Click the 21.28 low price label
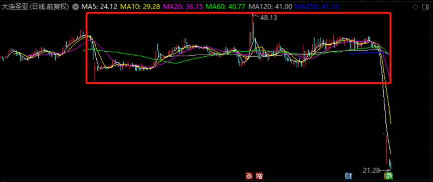This screenshot has width=433, height=182. (371, 170)
